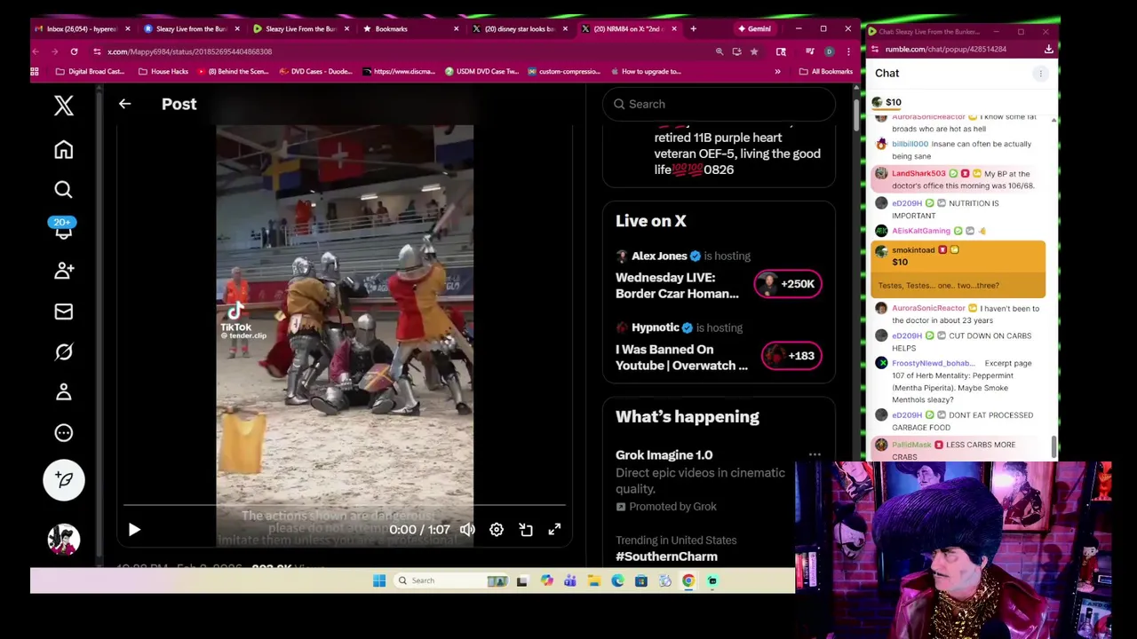Image resolution: width=1137 pixels, height=639 pixels.
Task: Open the How to upgrade to bookmark
Action: click(x=645, y=71)
